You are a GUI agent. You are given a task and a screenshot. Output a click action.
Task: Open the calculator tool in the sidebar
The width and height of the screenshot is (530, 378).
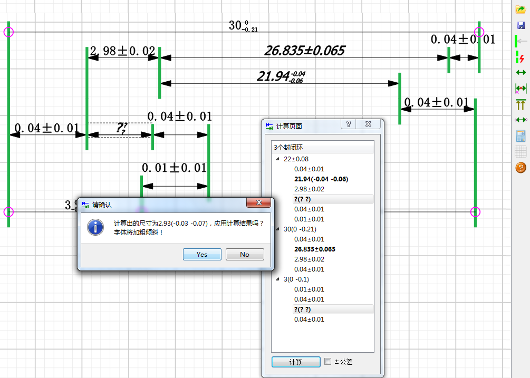click(521, 136)
